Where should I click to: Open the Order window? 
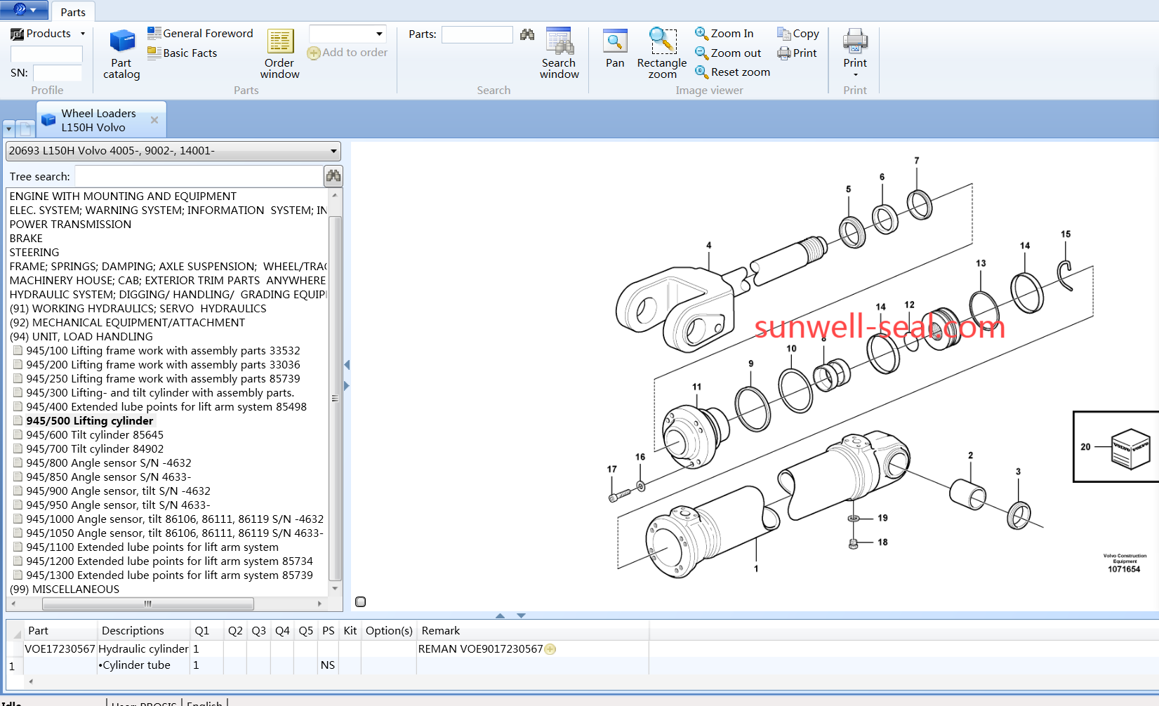(x=279, y=54)
